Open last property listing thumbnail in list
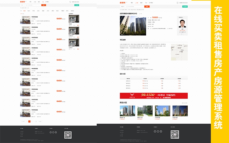Image resolution: width=229 pixels, height=143 pixels. (x=25, y=113)
